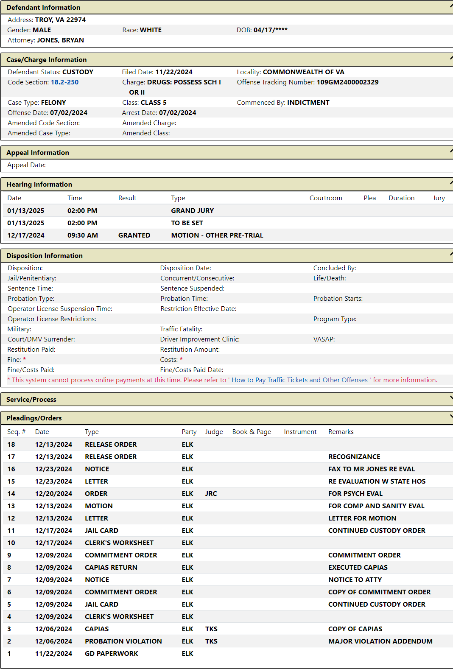Image resolution: width=453 pixels, height=669 pixels.
Task: Select sequence 9 COMMITMENT ORDER entry
Action: (x=228, y=555)
